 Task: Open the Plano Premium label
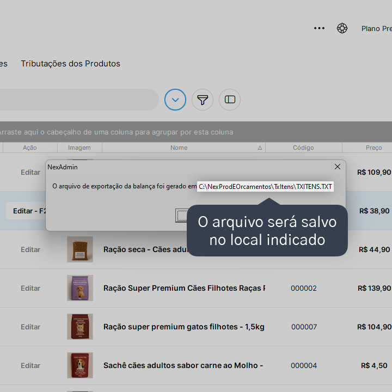coord(377,29)
